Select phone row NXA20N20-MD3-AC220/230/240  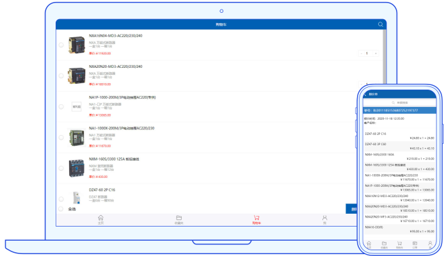399,209
